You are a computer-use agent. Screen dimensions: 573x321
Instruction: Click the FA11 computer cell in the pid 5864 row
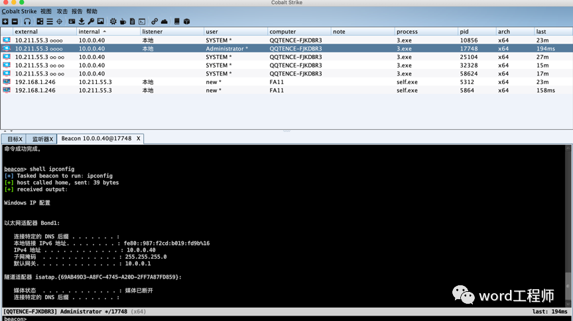[x=277, y=91]
